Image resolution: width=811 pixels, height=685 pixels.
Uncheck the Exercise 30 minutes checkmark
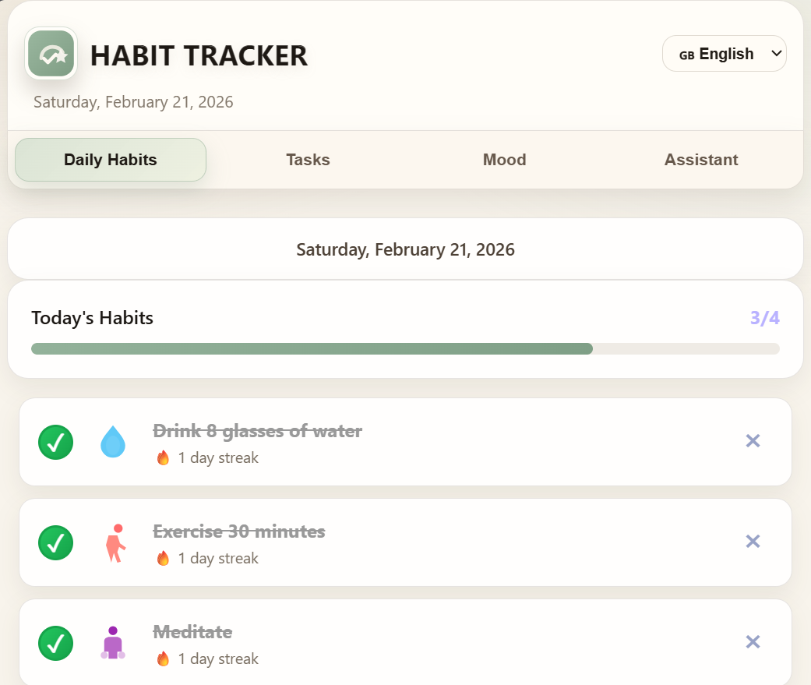pyautogui.click(x=55, y=542)
